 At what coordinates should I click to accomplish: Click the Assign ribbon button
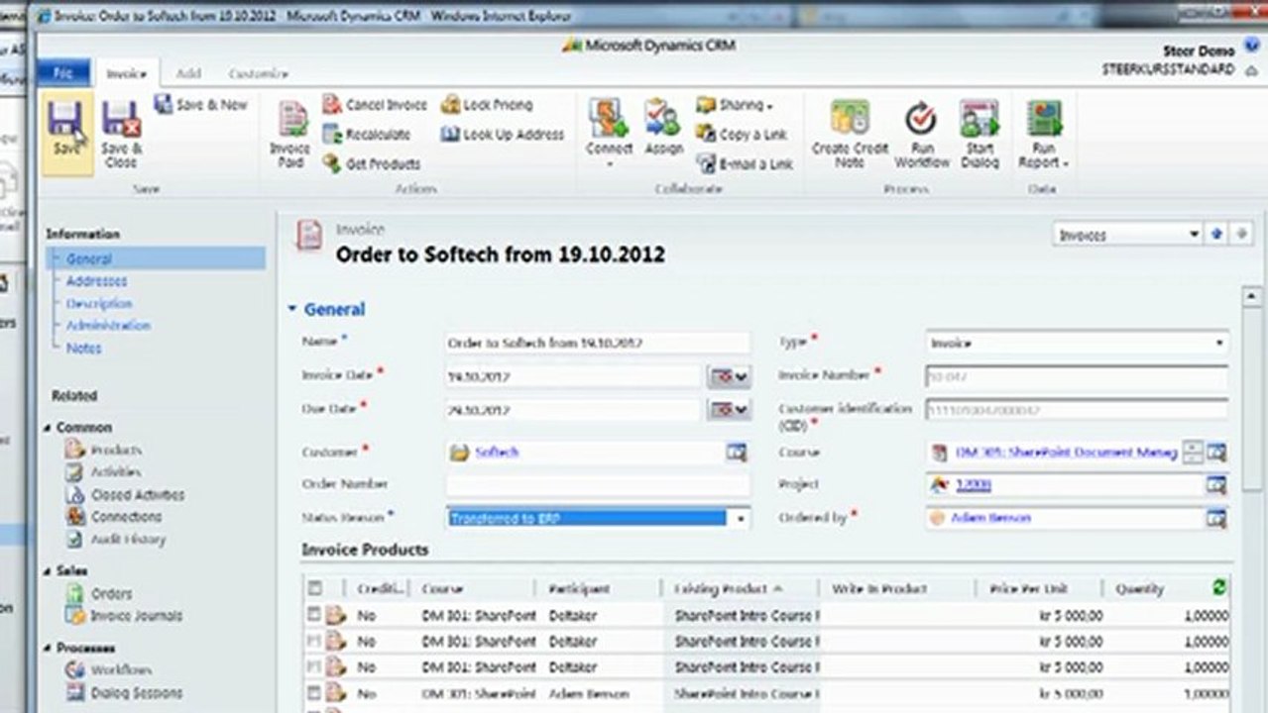pyautogui.click(x=663, y=129)
